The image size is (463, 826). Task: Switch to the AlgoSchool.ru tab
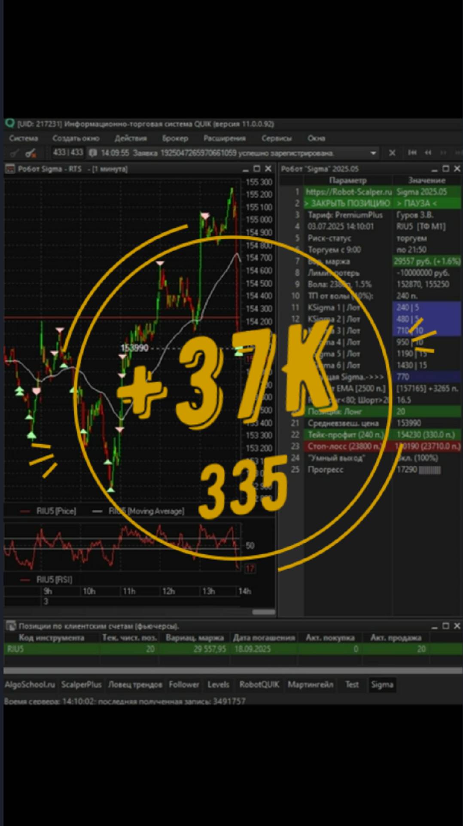30,684
